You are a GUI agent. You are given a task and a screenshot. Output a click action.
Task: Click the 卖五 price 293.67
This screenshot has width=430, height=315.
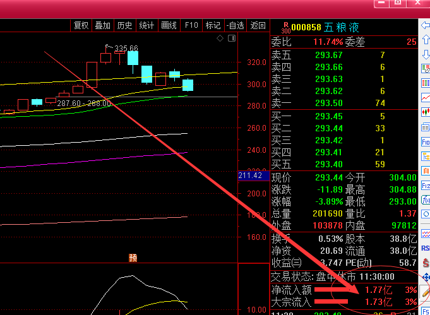pyautogui.click(x=329, y=55)
